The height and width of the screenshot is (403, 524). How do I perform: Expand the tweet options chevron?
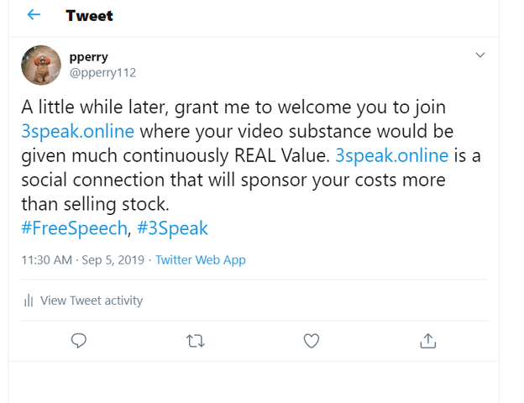[x=480, y=55]
